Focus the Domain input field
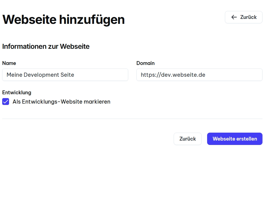263x211 pixels. click(x=199, y=75)
